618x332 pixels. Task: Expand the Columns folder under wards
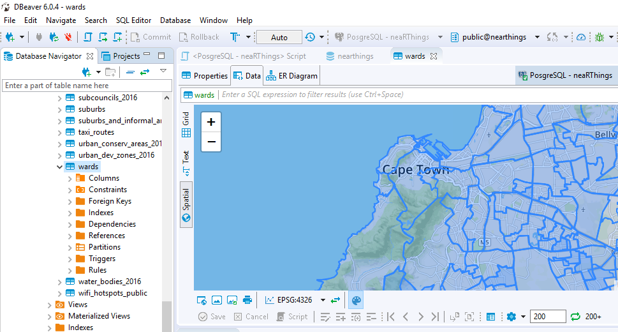[x=70, y=178]
